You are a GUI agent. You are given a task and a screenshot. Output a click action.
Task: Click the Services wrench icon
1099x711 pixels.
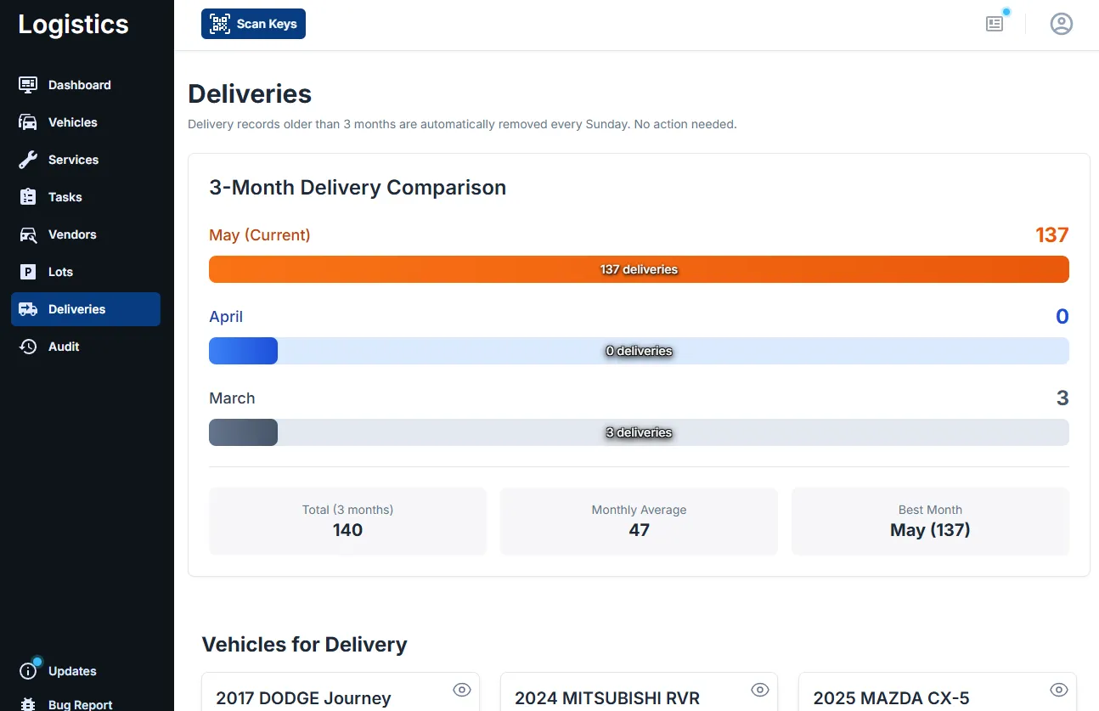coord(28,160)
